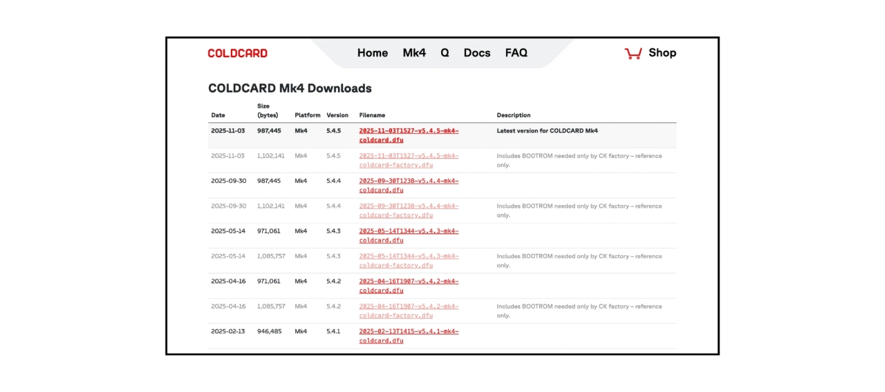Download v5.4.1 mk4 coldcard.dfu file

(409, 336)
